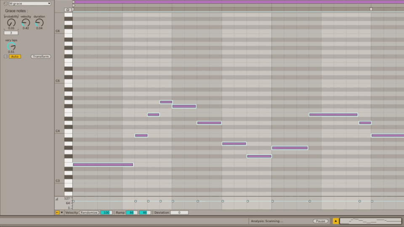Toggle the yellow arrow lane button
The height and width of the screenshot is (227, 404).
click(57, 213)
